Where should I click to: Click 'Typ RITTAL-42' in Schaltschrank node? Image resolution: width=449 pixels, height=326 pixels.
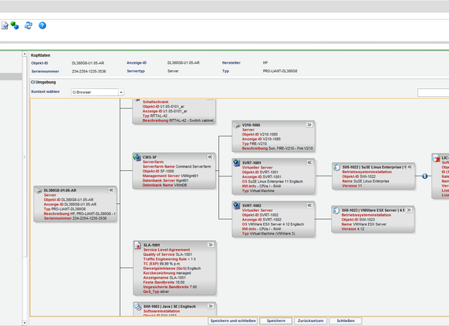click(155, 116)
